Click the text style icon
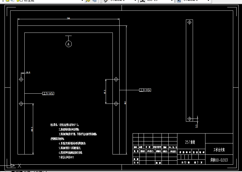 (106, 1)
